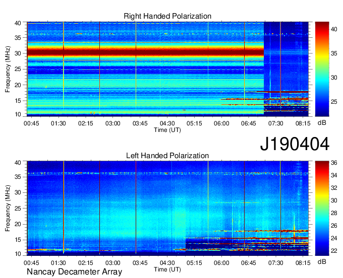Click 15 MHz frequency tick, right-handed plot

tap(18, 101)
